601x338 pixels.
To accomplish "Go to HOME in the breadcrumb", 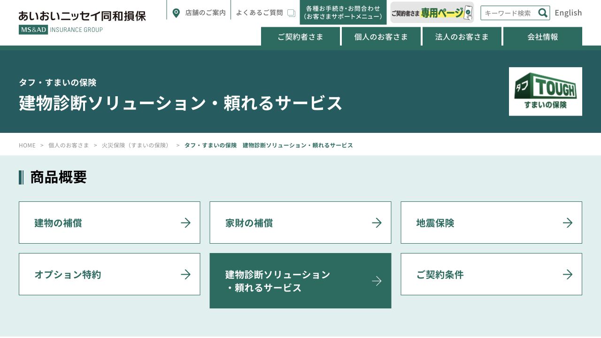I will pos(27,145).
